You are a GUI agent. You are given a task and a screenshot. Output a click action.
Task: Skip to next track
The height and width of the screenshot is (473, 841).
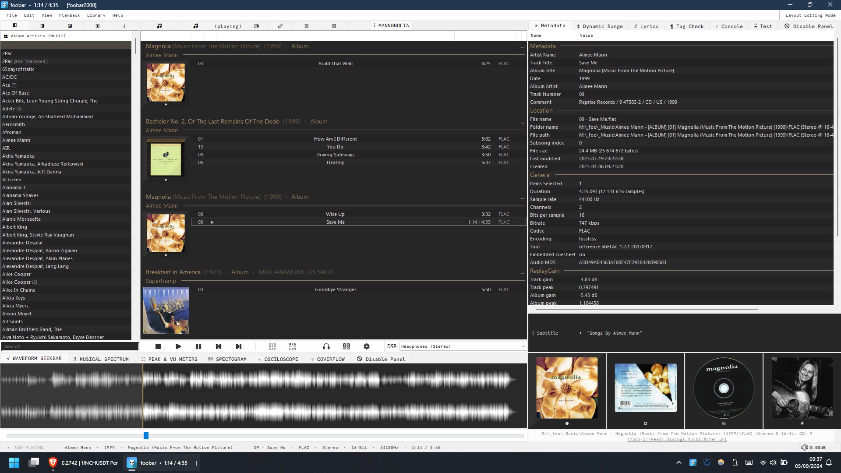239,346
